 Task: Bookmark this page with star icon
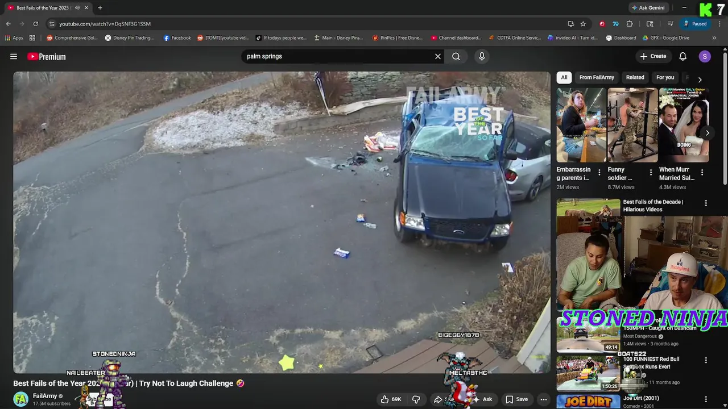pos(583,24)
